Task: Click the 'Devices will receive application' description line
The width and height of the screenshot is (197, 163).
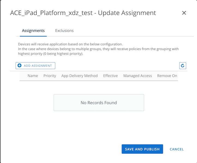Action: pyautogui.click(x=70, y=44)
